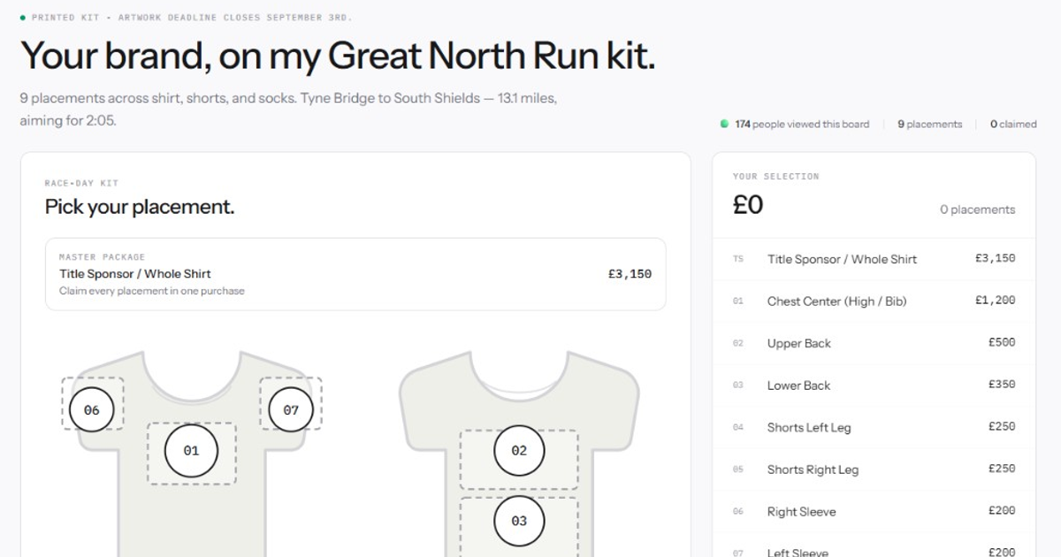Click the £3,150 price in master package card
This screenshot has height=557, width=1061.
[630, 274]
